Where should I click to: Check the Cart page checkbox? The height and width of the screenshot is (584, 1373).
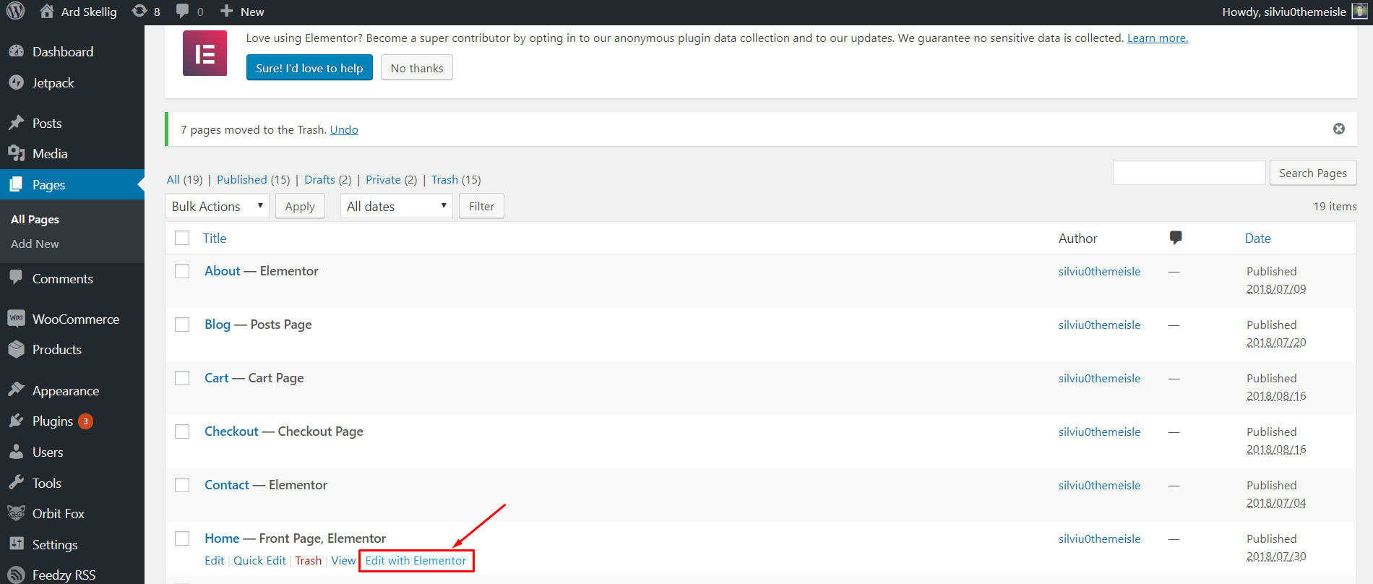point(182,378)
